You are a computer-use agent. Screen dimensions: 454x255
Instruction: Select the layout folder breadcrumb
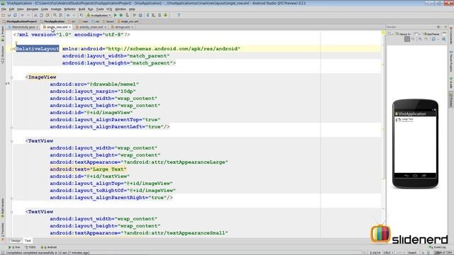coord(109,21)
